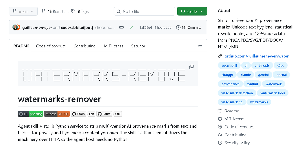Select the watermarks topic tag

[x=259, y=102]
